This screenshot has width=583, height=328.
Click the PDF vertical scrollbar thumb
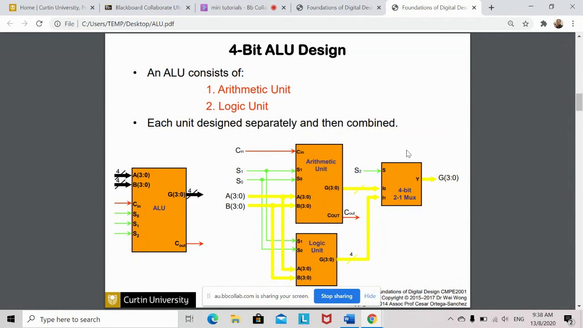(579, 102)
